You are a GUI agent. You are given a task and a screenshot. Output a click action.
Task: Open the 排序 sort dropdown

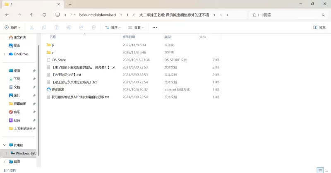tap(113, 27)
